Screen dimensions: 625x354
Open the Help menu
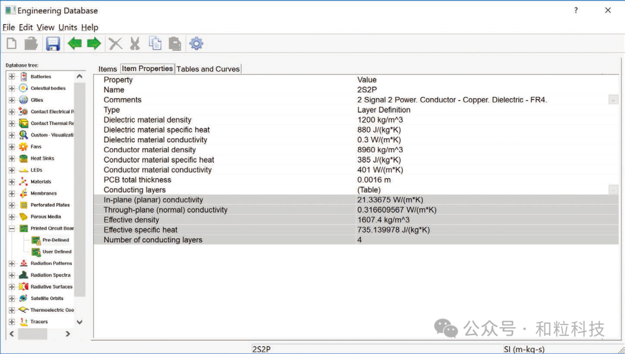(90, 28)
